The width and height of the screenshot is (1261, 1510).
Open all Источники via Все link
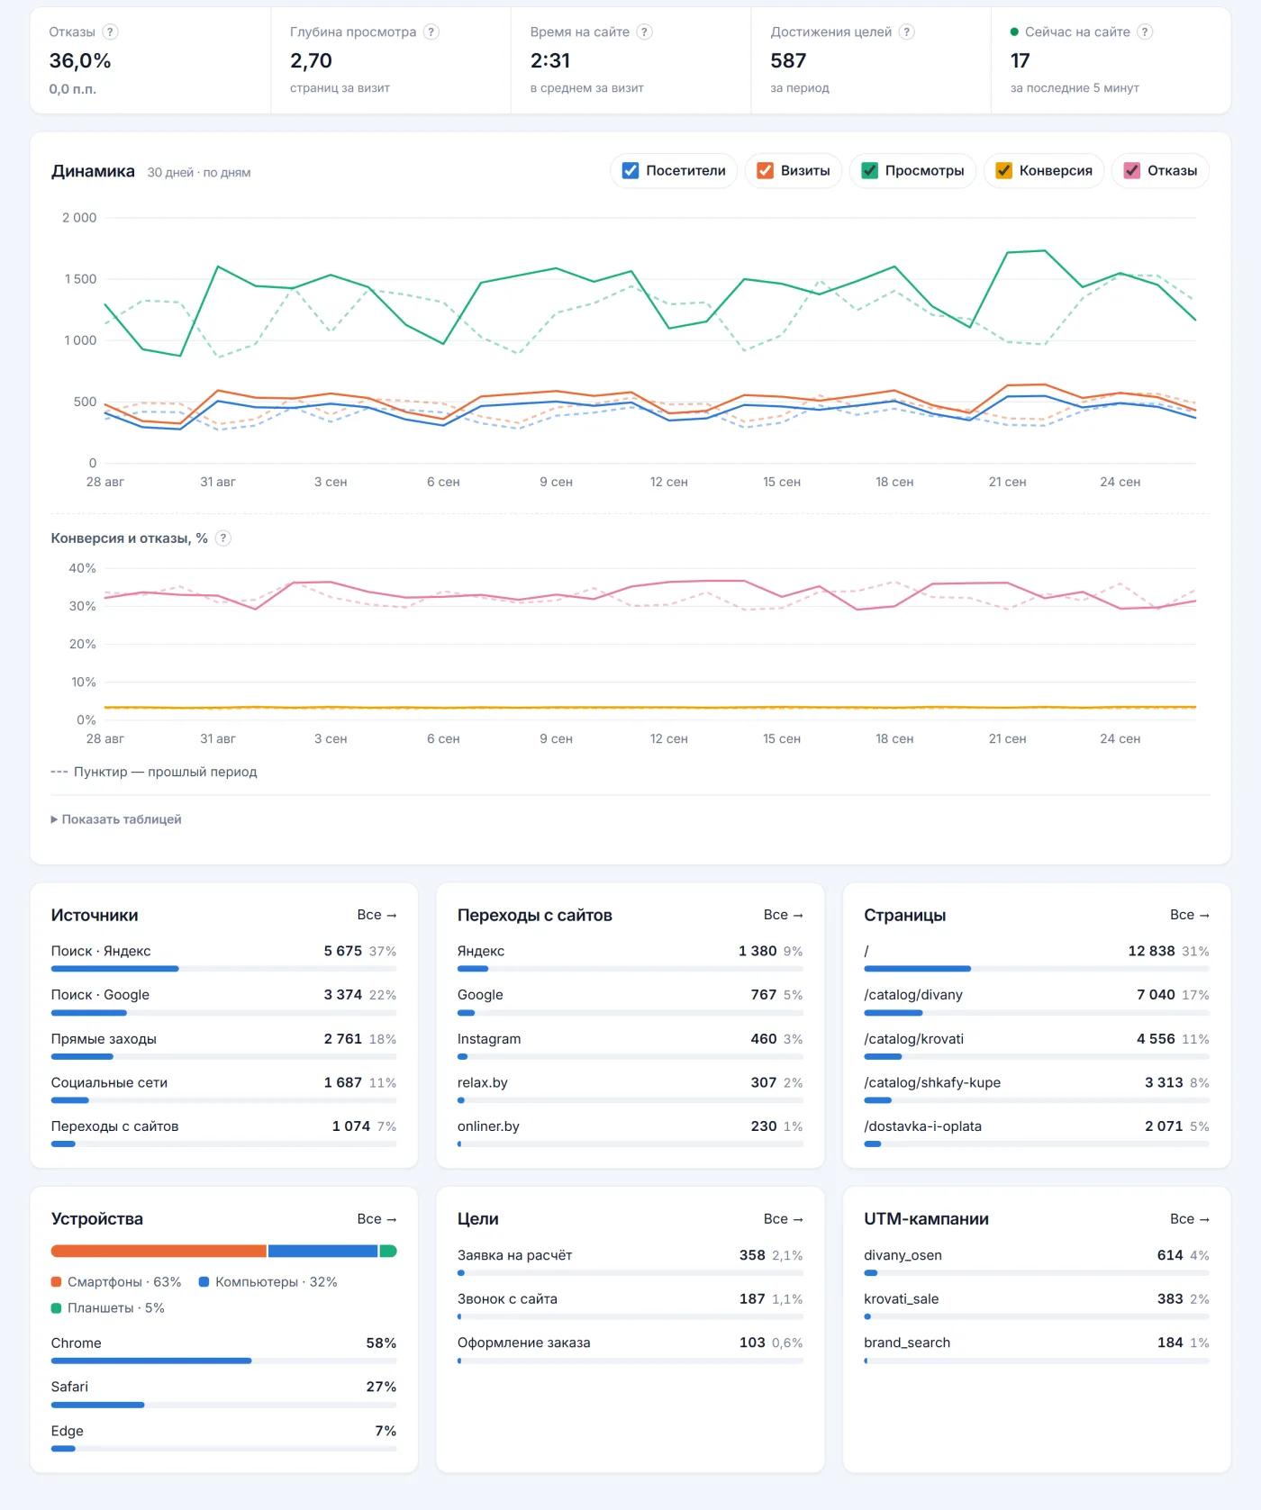pos(376,915)
